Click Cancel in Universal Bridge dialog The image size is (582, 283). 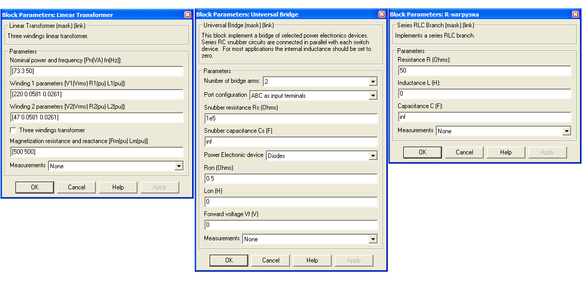pyautogui.click(x=270, y=260)
